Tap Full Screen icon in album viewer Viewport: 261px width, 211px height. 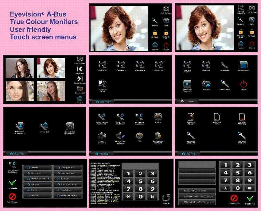[80, 59]
